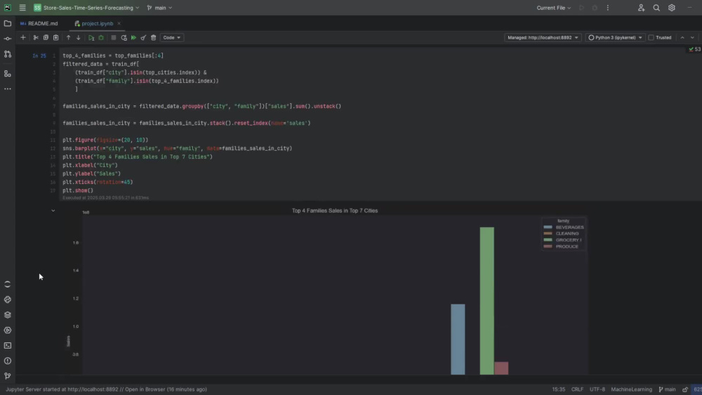Open the Python Console tool window
The height and width of the screenshot is (395, 702).
(x=8, y=300)
